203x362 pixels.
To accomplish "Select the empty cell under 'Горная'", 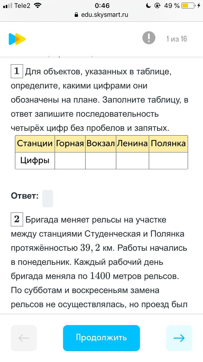I will pos(70,161).
